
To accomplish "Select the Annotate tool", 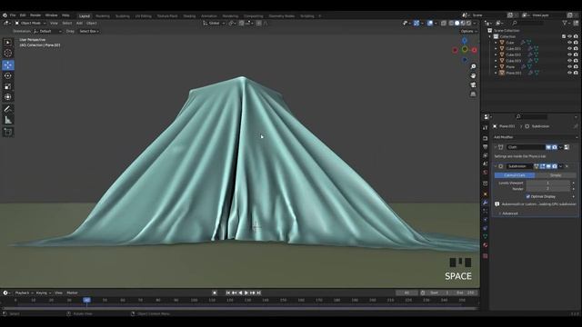I will tap(8, 109).
